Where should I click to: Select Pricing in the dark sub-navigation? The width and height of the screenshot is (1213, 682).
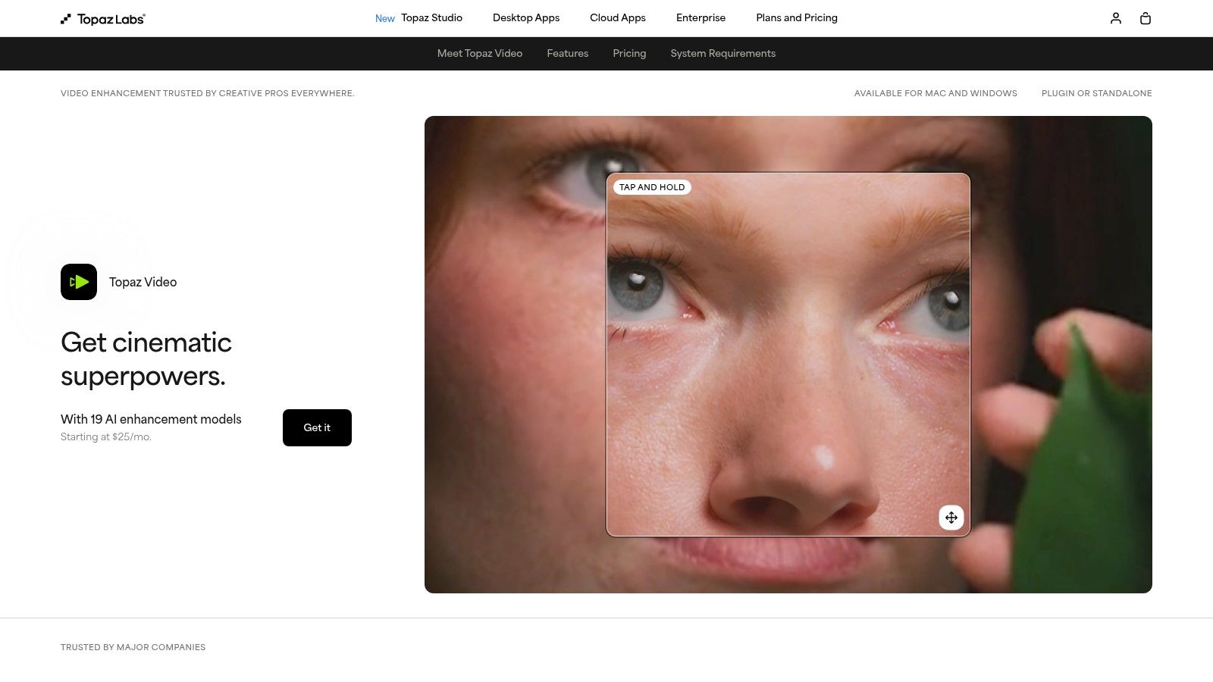pyautogui.click(x=629, y=54)
